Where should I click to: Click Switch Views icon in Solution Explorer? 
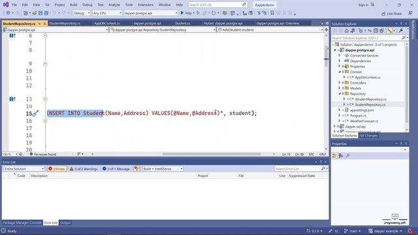(x=353, y=31)
